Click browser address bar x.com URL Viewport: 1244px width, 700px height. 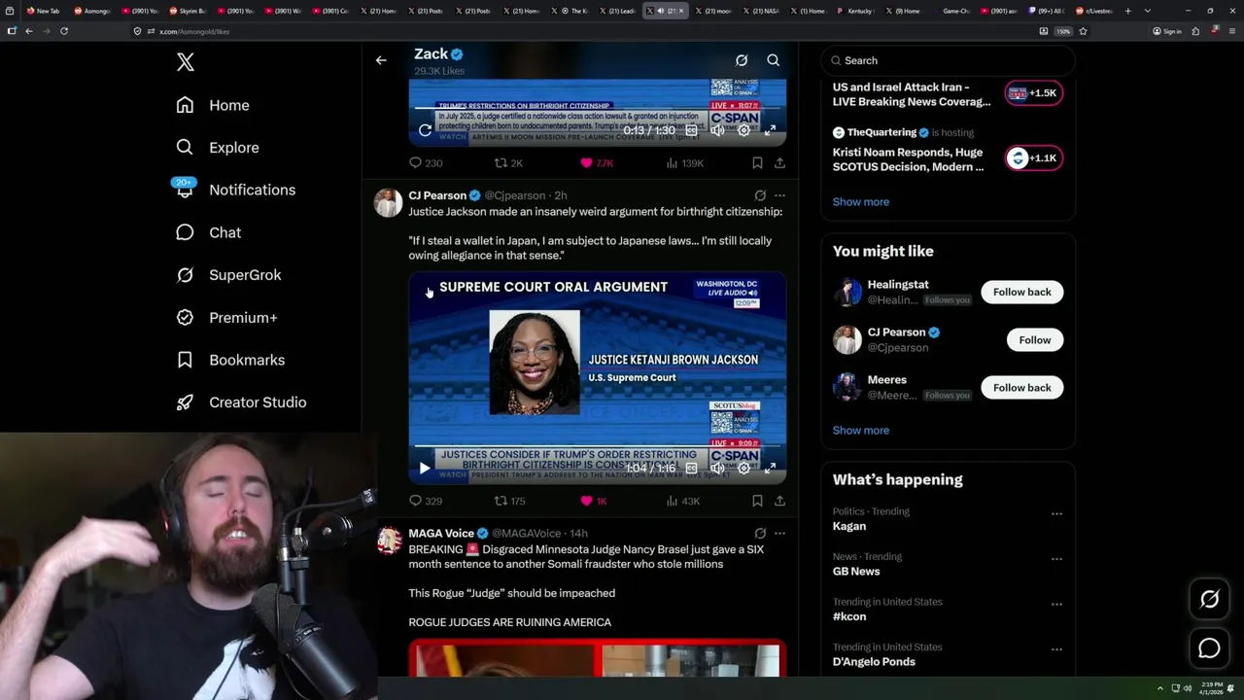pyautogui.click(x=194, y=31)
